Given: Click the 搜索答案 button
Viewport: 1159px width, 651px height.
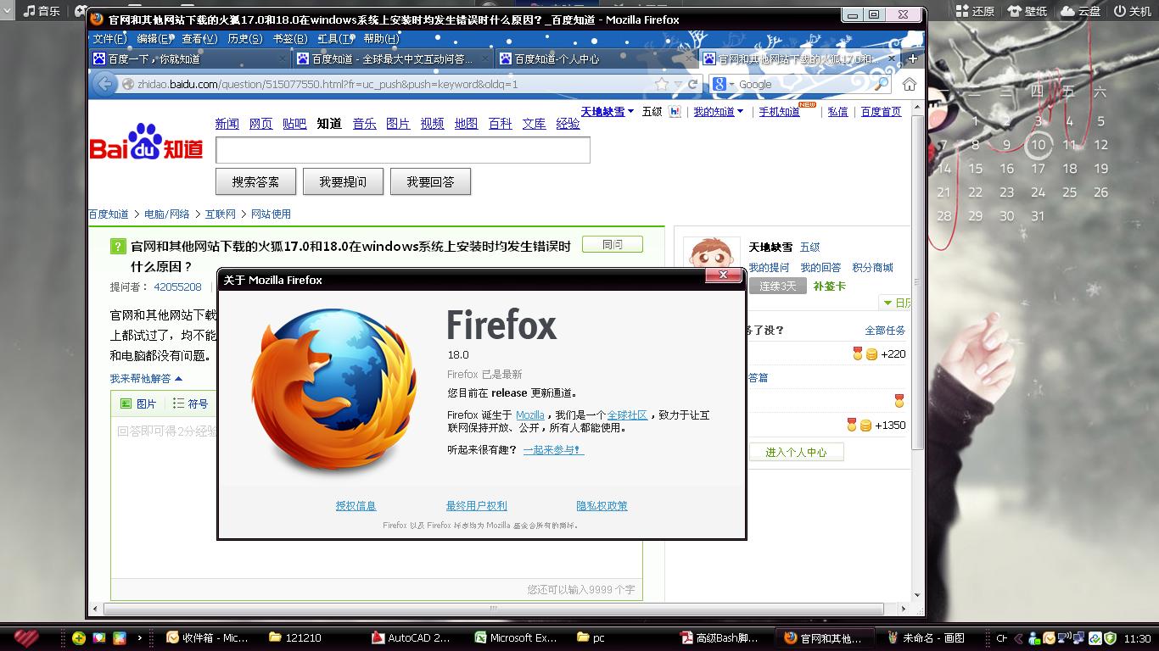Looking at the screenshot, I should (x=255, y=181).
